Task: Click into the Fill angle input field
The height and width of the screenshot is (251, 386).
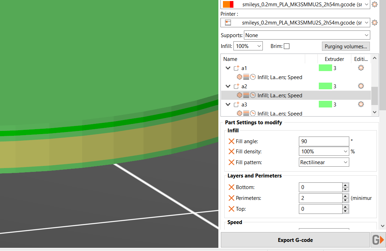Action: 324,141
